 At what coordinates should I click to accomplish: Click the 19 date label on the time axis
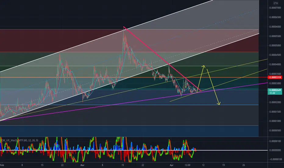click(x=223, y=165)
